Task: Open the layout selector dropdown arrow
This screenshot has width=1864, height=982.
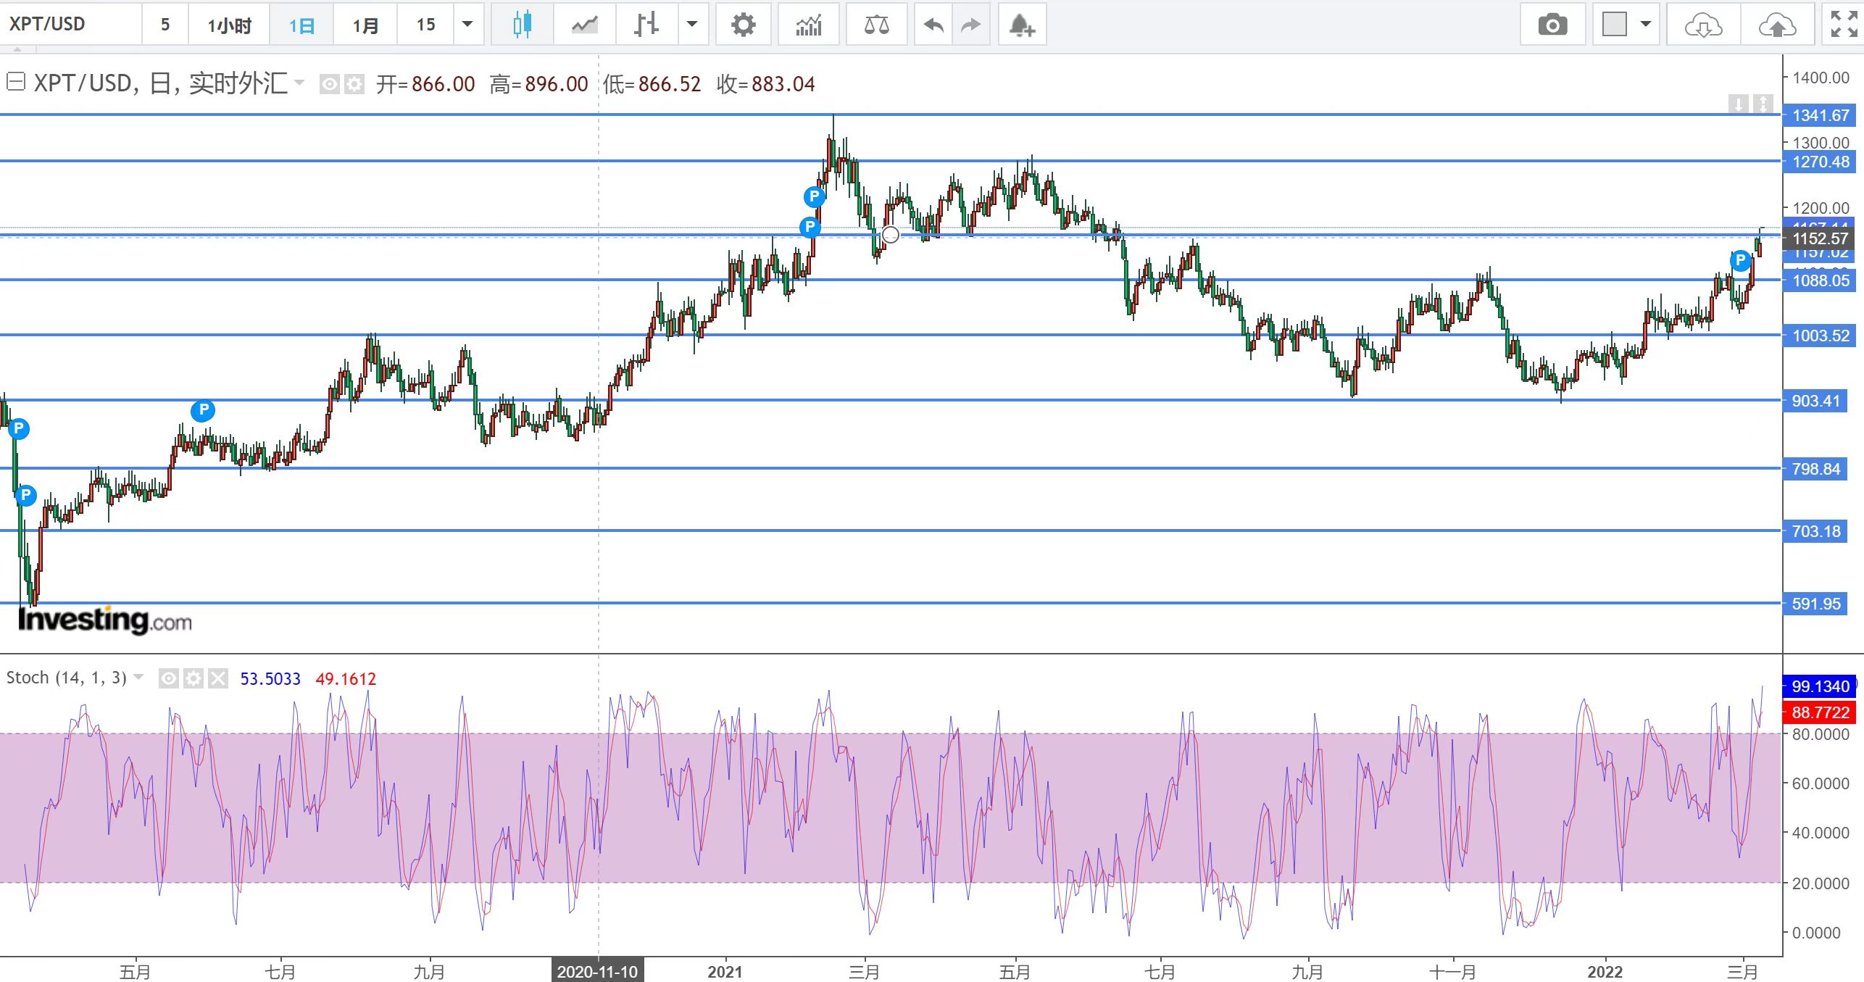Action: pos(1645,25)
